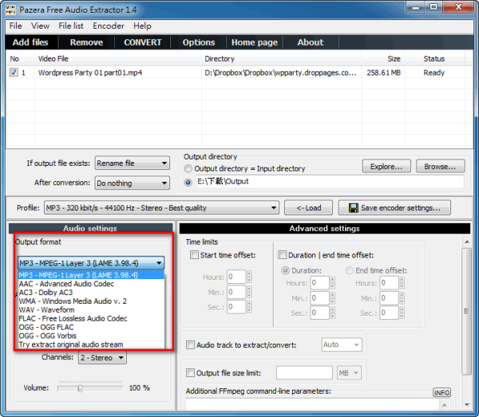Select Output directory = Input directory radio

tap(188, 168)
